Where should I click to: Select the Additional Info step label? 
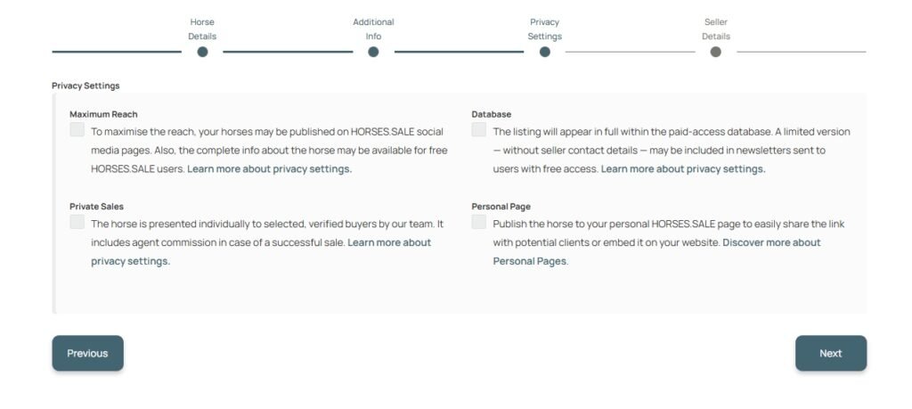point(373,29)
